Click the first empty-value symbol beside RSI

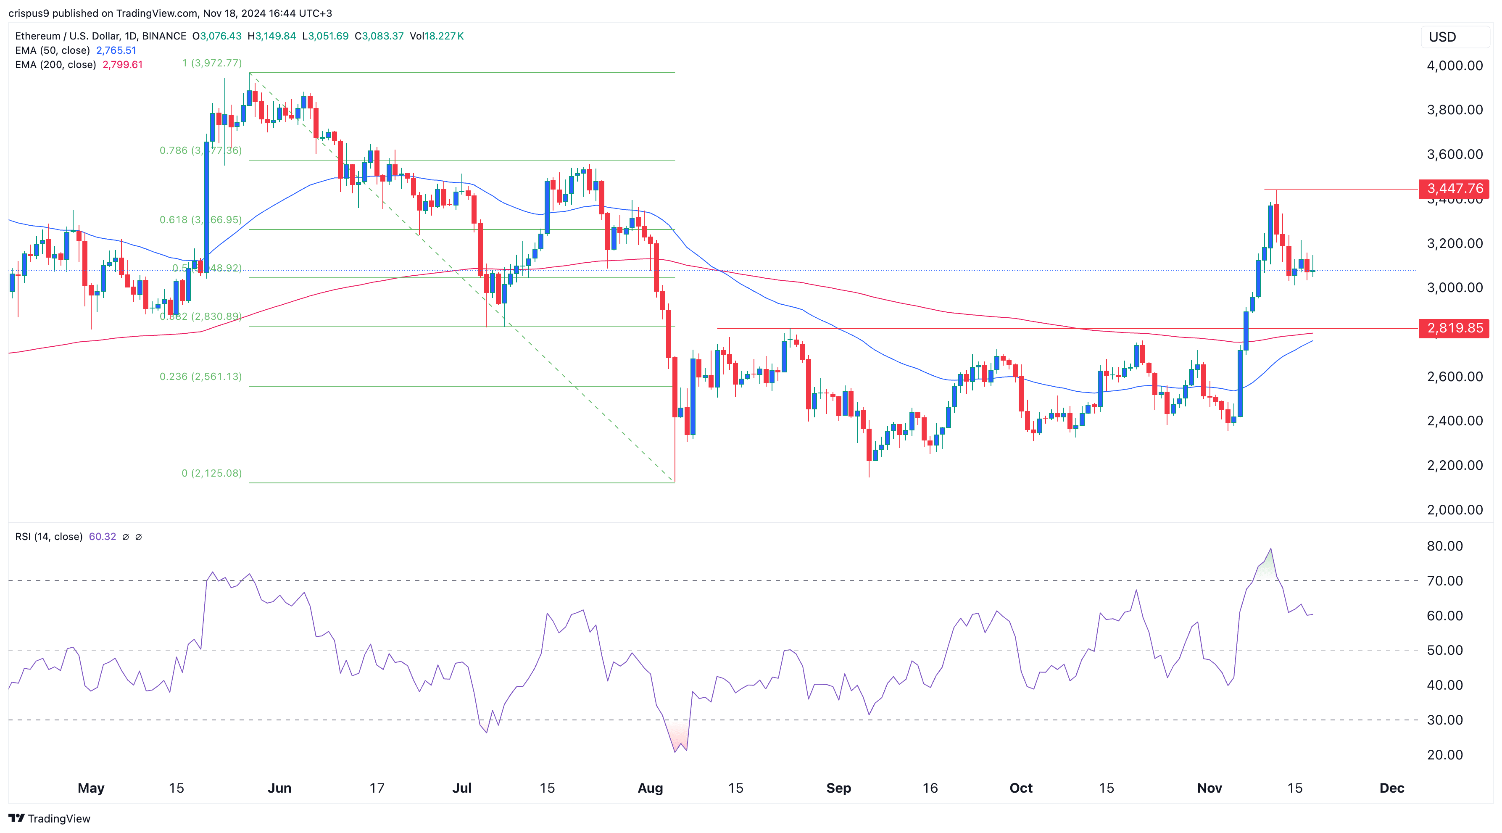click(x=125, y=537)
